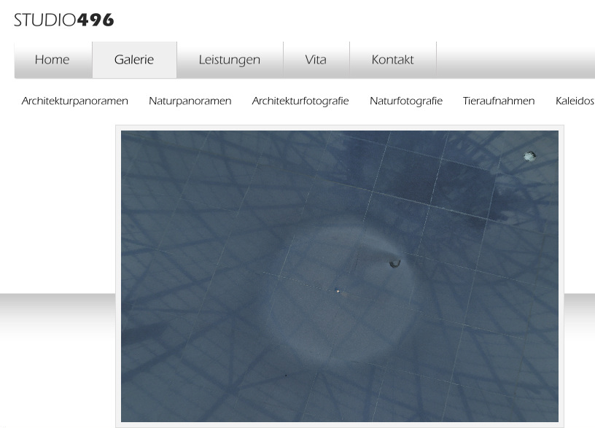Image resolution: width=595 pixels, height=428 pixels.
Task: Browse the Tieraufnahmen gallery
Action: (499, 101)
